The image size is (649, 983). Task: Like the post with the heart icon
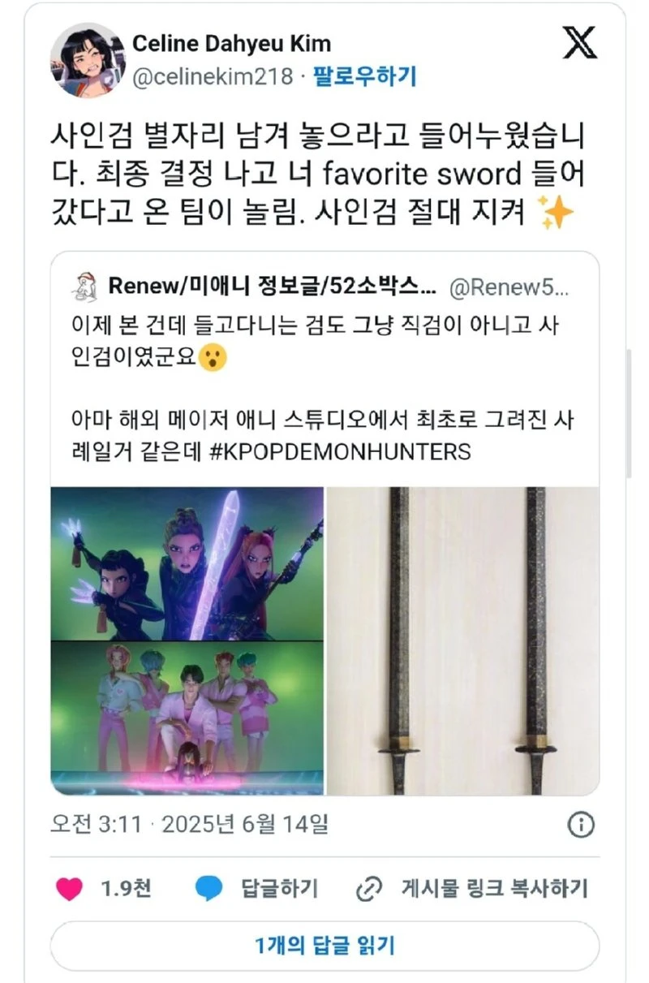click(70, 889)
